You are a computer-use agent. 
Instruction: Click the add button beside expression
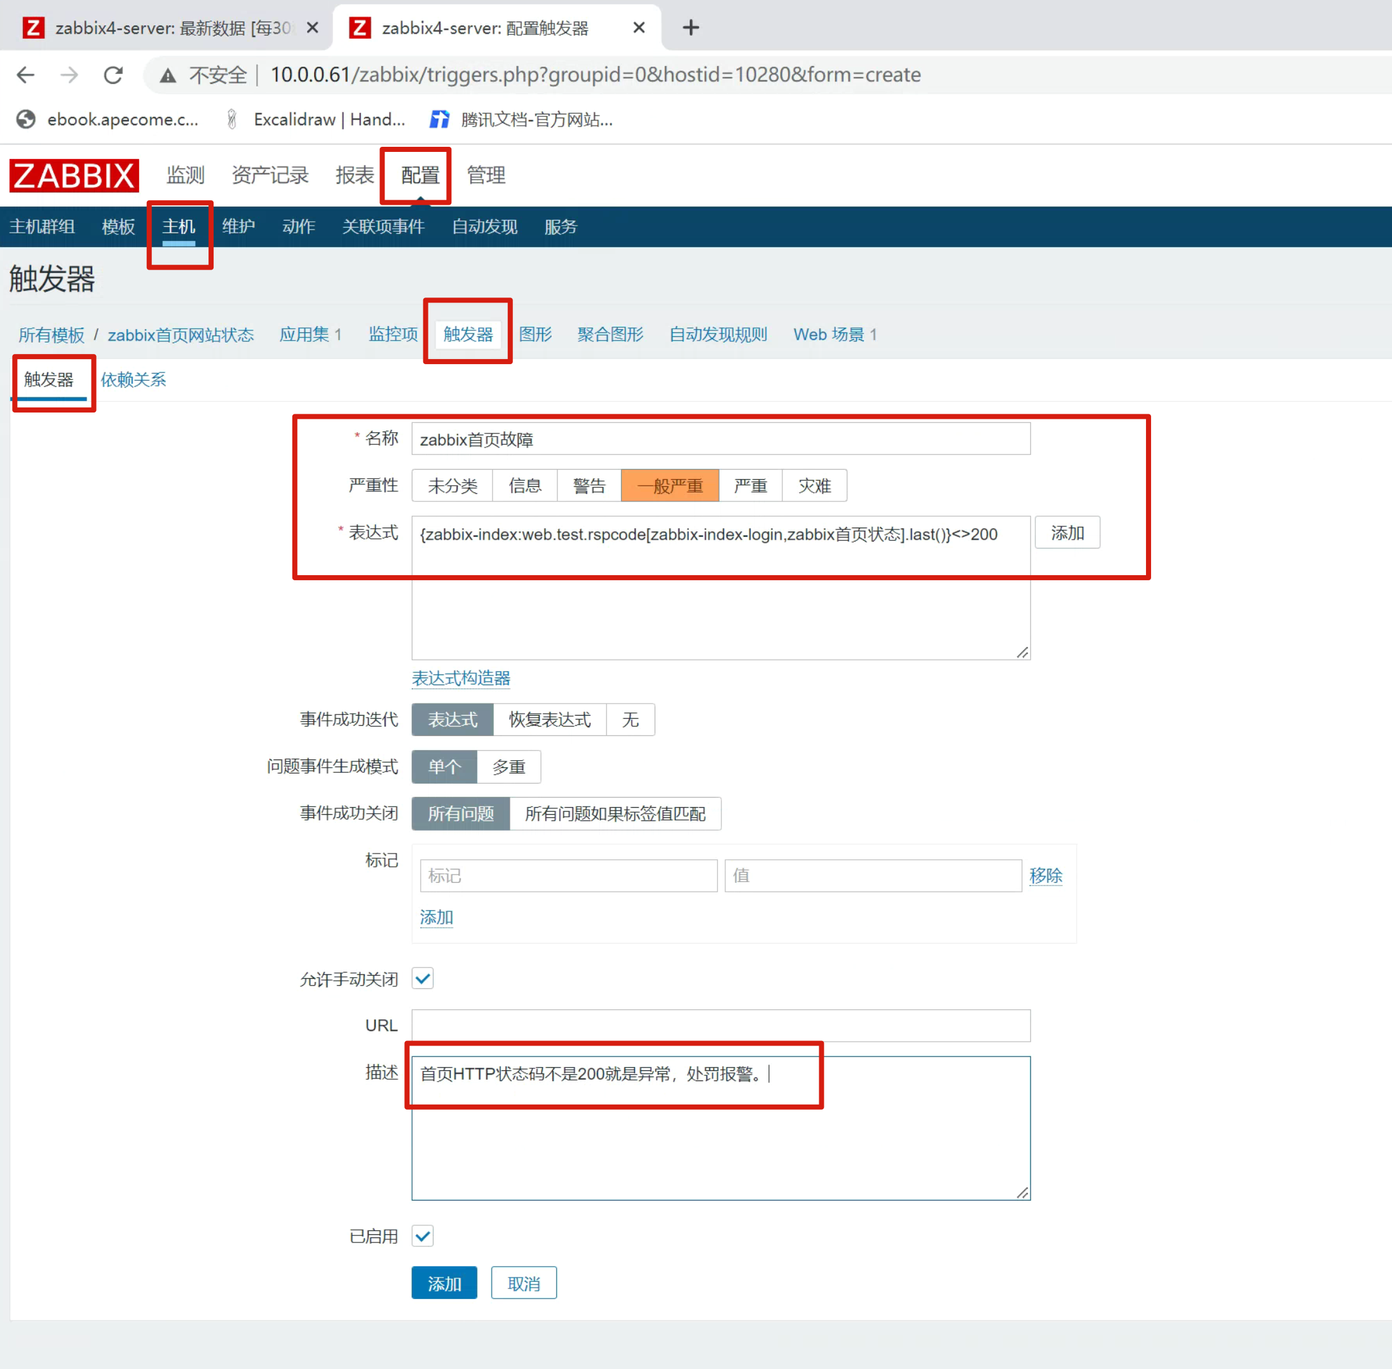(x=1067, y=533)
